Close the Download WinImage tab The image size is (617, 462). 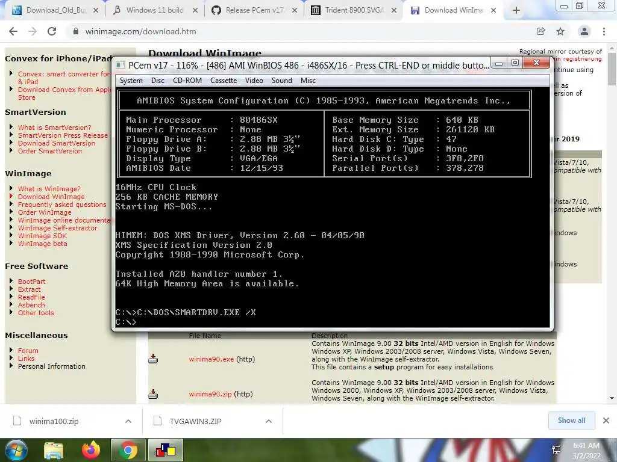[493, 11]
